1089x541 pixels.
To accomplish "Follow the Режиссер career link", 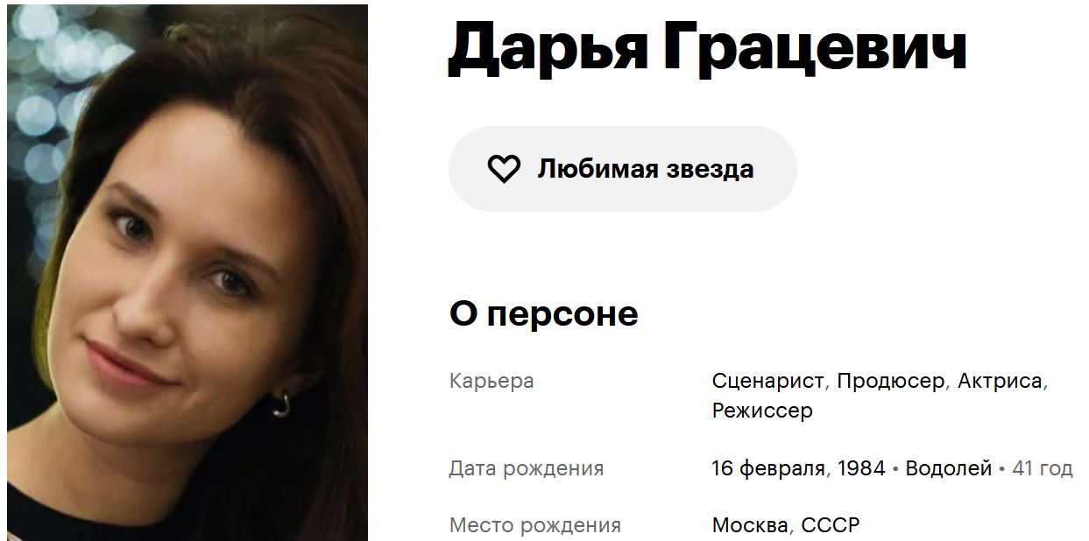I will click(762, 411).
